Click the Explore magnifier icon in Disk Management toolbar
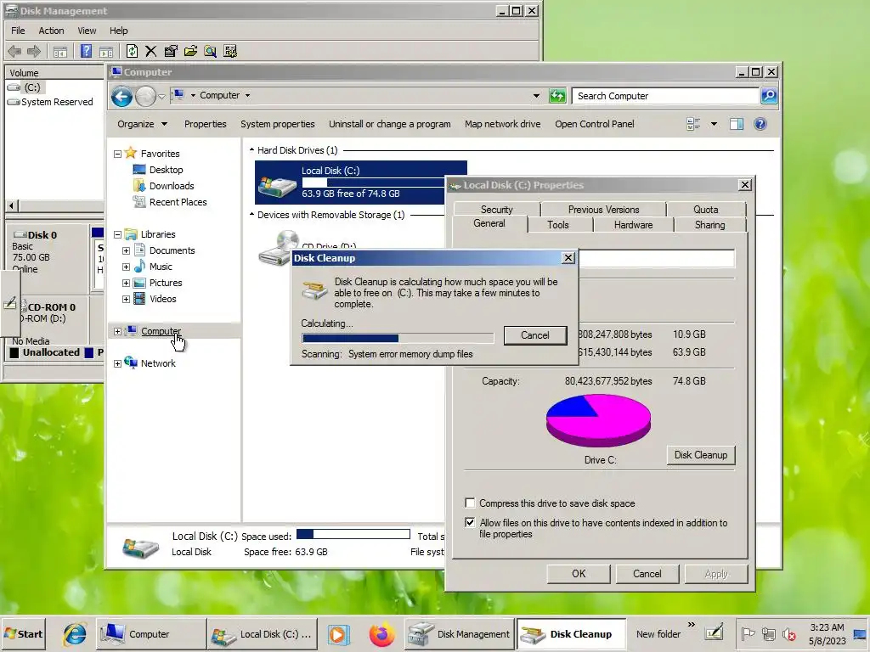 [x=211, y=51]
